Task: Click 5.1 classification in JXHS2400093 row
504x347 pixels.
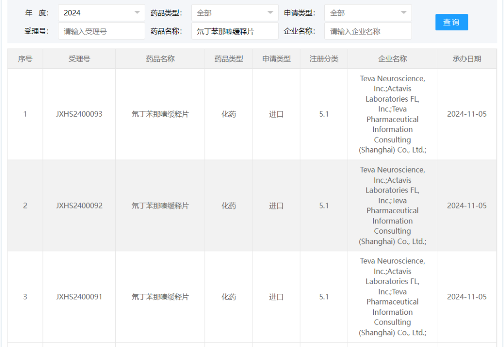Action: pyautogui.click(x=324, y=114)
